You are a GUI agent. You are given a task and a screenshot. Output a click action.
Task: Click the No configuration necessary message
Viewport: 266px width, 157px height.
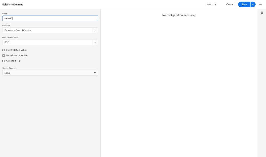(179, 15)
